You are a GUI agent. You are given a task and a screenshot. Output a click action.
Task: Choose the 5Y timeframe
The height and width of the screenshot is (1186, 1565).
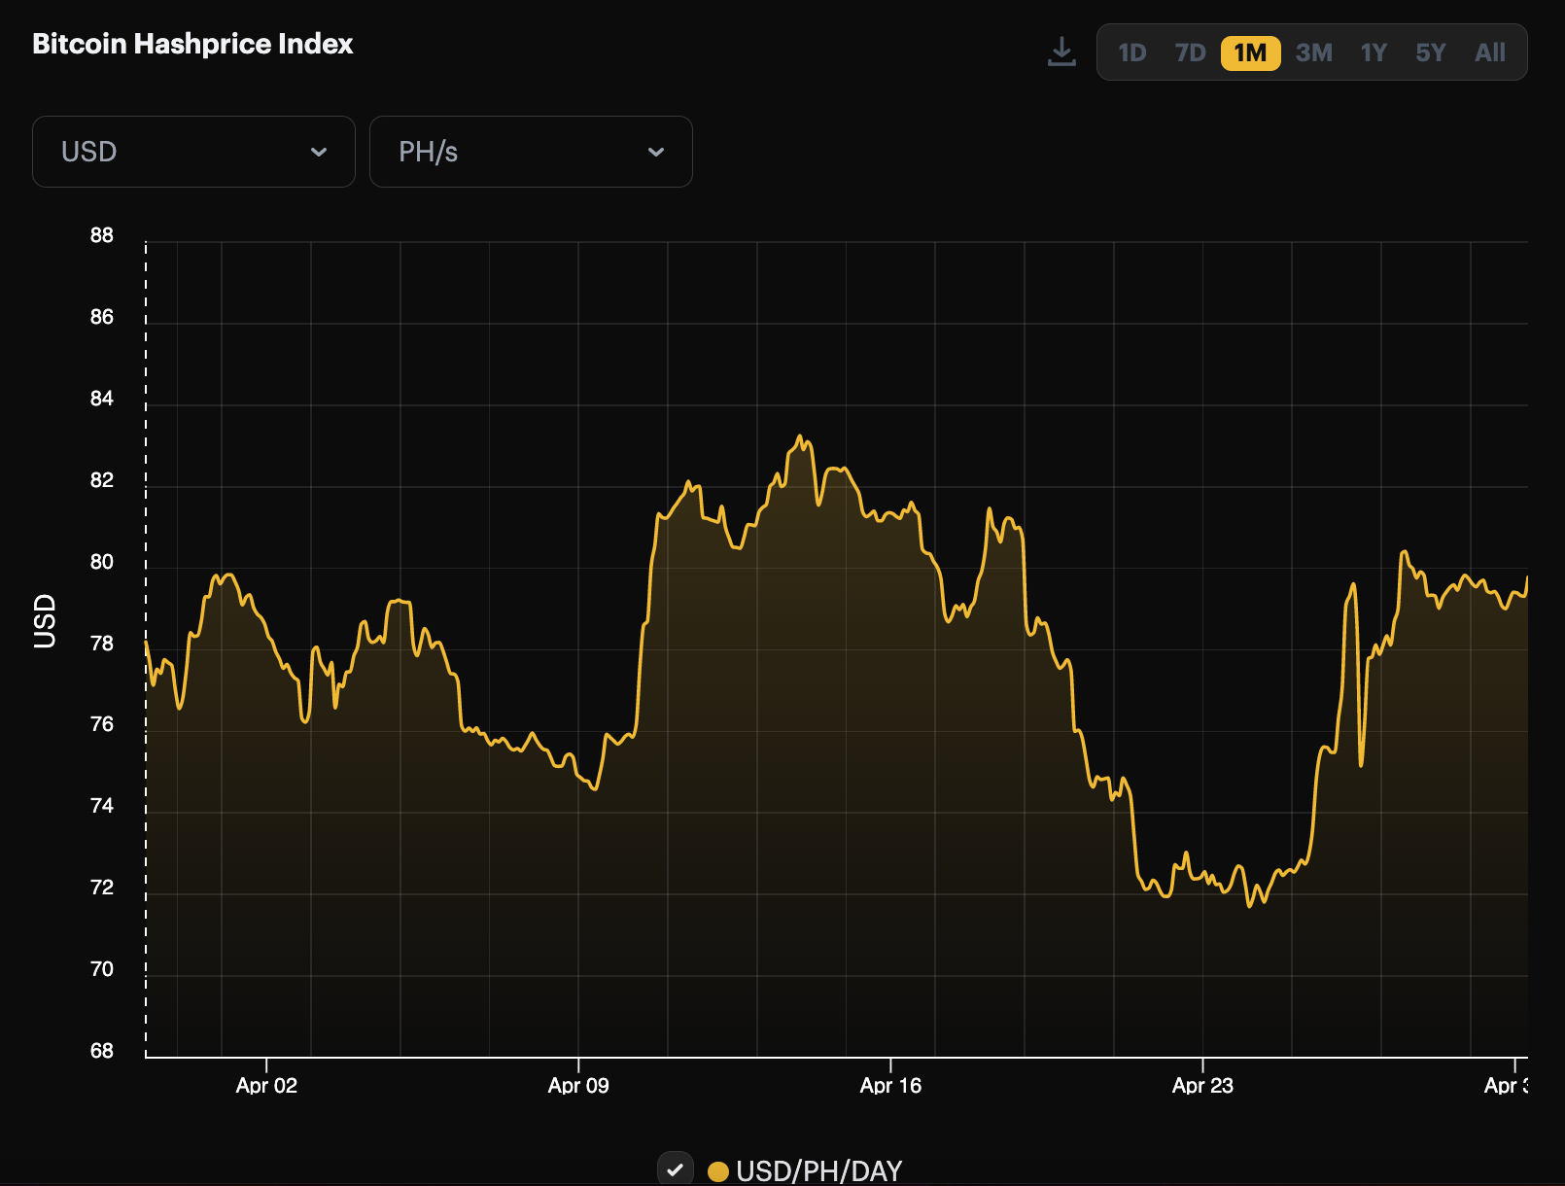click(1430, 53)
